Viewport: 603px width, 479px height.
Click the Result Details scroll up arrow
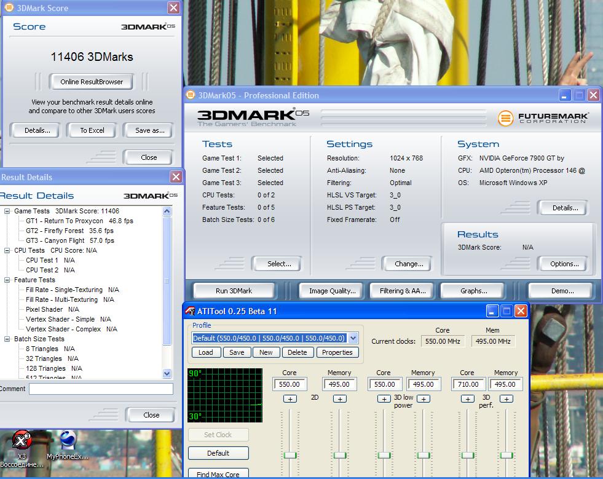point(167,211)
